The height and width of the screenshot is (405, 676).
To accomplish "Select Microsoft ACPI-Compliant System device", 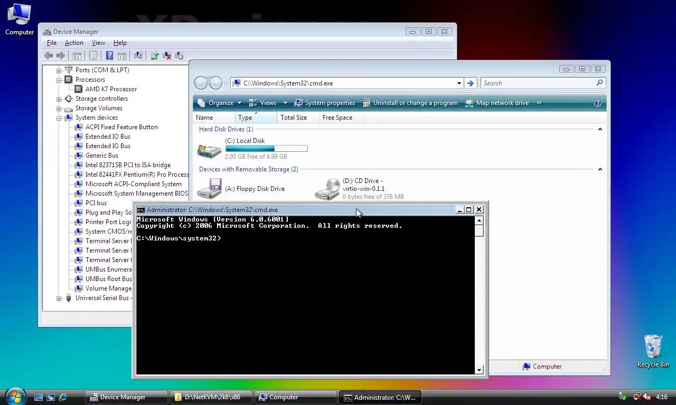I will pos(134,184).
